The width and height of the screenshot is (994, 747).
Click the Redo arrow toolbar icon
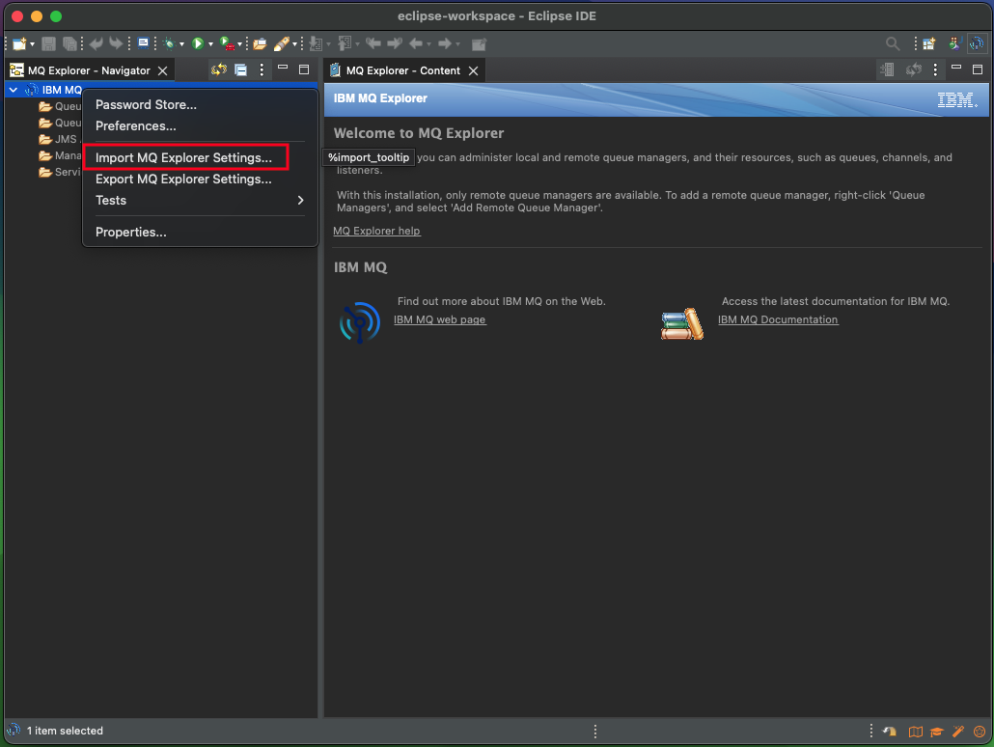pos(116,43)
